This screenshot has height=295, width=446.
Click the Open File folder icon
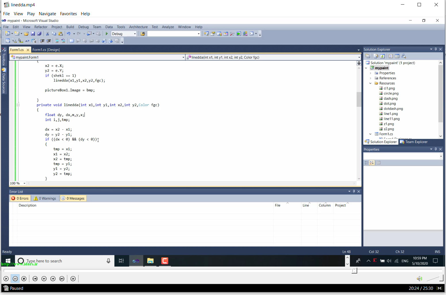click(x=26, y=34)
